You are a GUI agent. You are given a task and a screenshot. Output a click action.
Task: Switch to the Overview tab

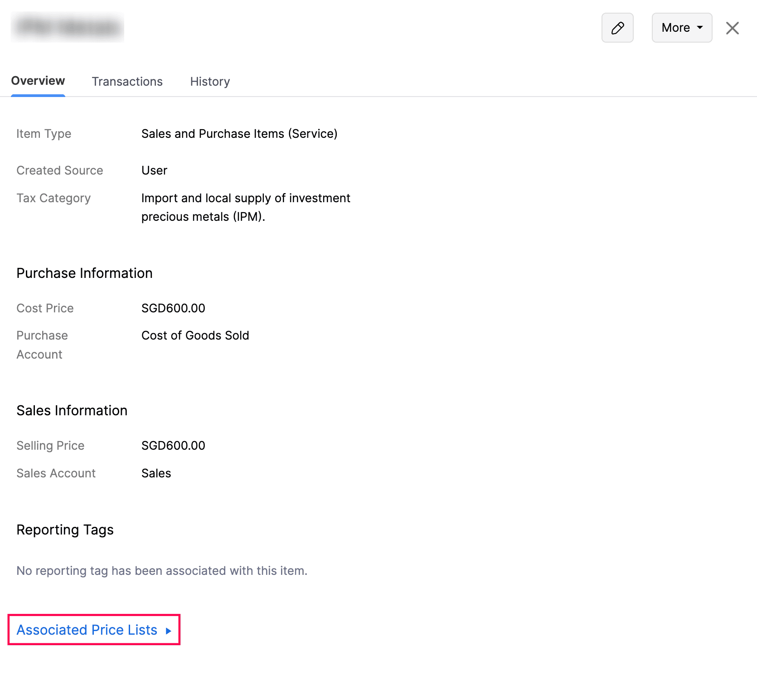pyautogui.click(x=38, y=81)
